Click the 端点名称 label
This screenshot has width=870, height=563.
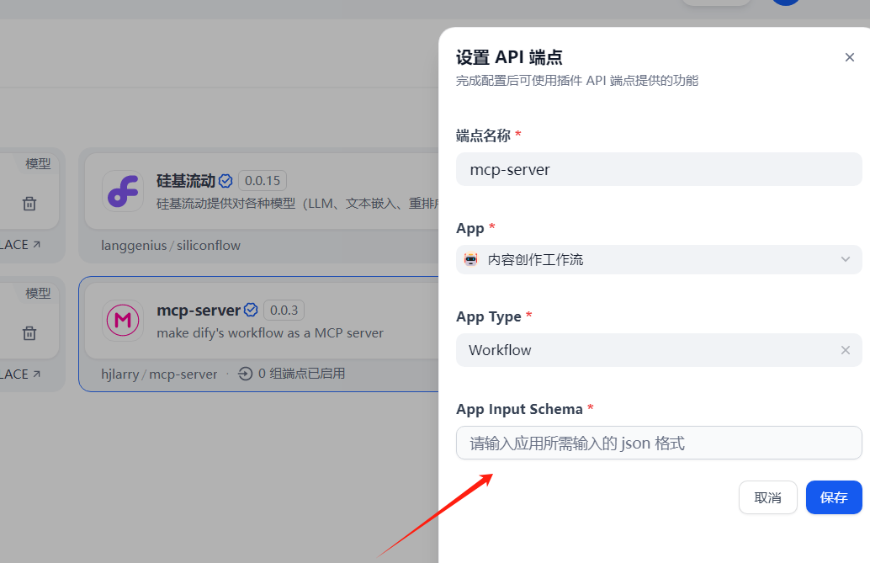click(x=483, y=135)
